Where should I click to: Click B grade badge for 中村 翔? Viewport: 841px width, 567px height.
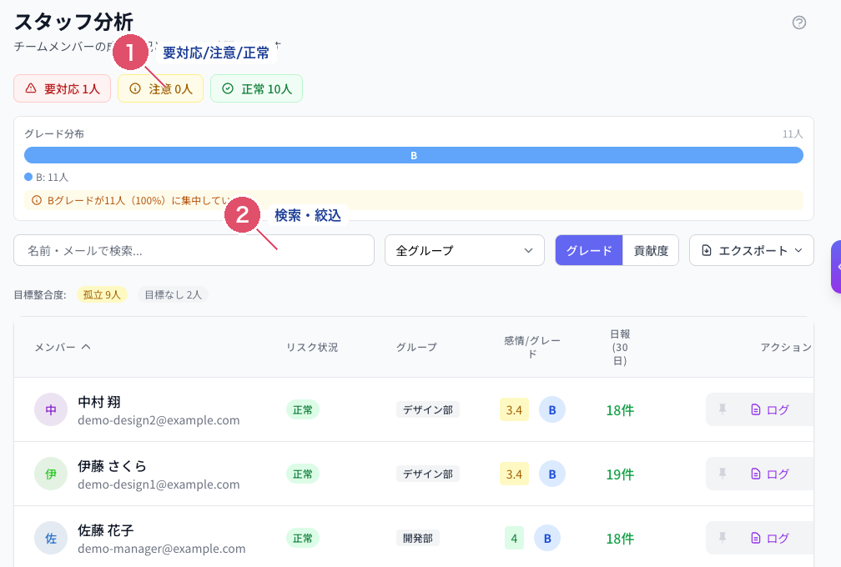(x=552, y=410)
